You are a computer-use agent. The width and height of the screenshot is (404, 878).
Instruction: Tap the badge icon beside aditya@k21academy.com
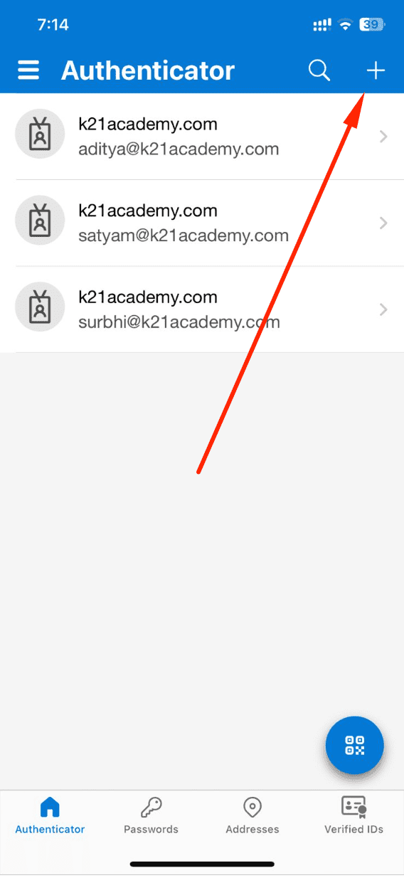point(41,134)
